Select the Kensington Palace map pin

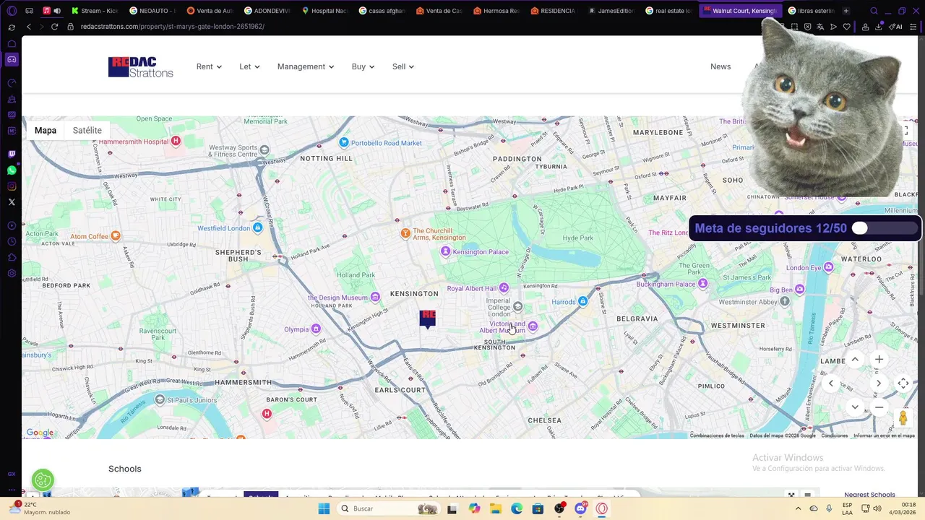[446, 251]
